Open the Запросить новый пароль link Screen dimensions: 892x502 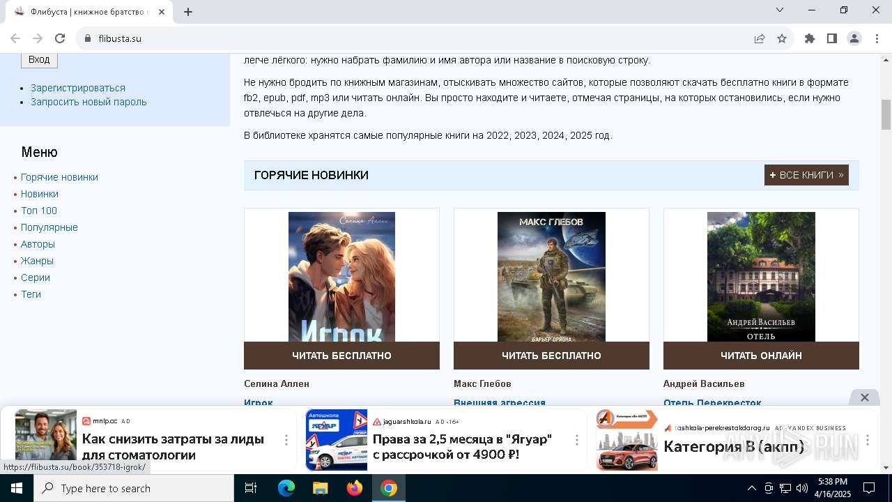click(89, 102)
